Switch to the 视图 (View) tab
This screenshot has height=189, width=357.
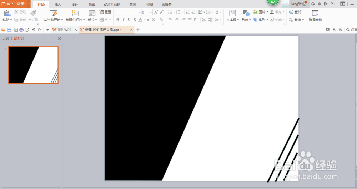[x=150, y=5]
